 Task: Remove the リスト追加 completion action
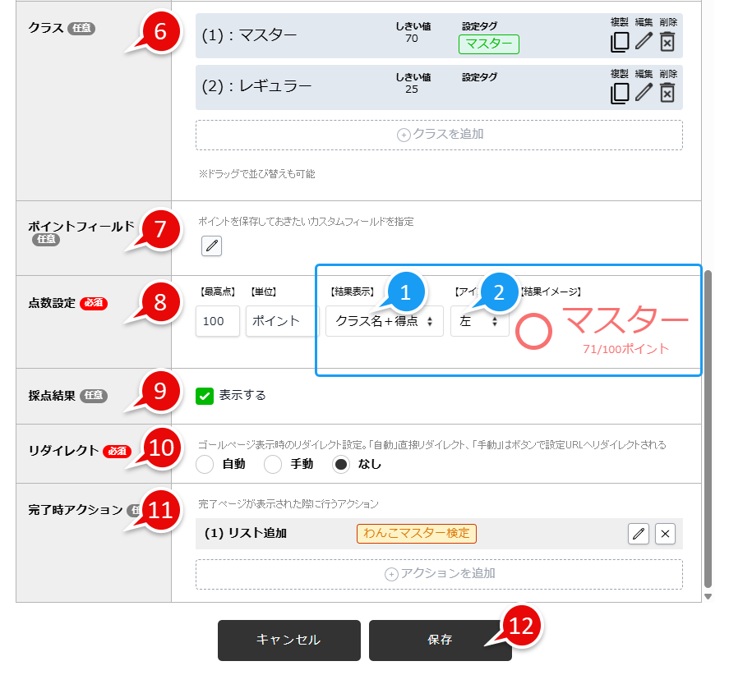(x=665, y=534)
